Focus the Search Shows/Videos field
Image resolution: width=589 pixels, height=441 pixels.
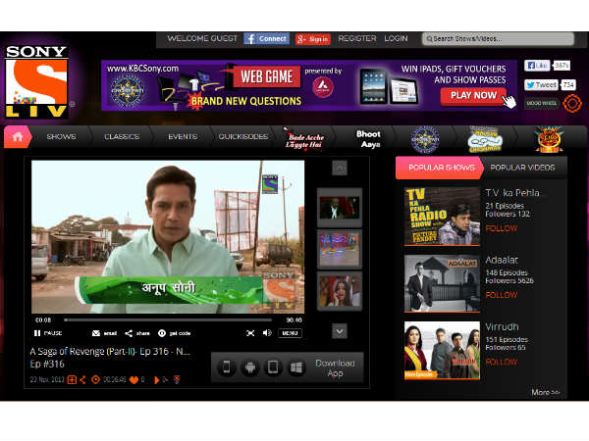[x=498, y=38]
